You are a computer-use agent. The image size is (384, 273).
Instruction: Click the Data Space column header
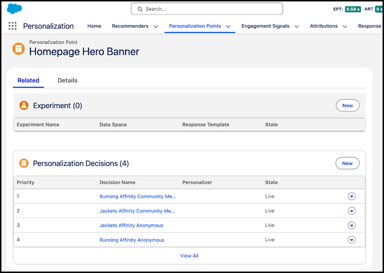click(113, 125)
